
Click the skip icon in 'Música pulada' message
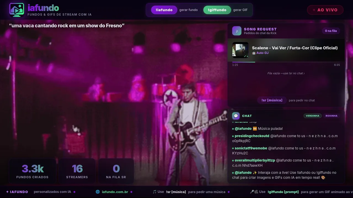tap(255, 128)
